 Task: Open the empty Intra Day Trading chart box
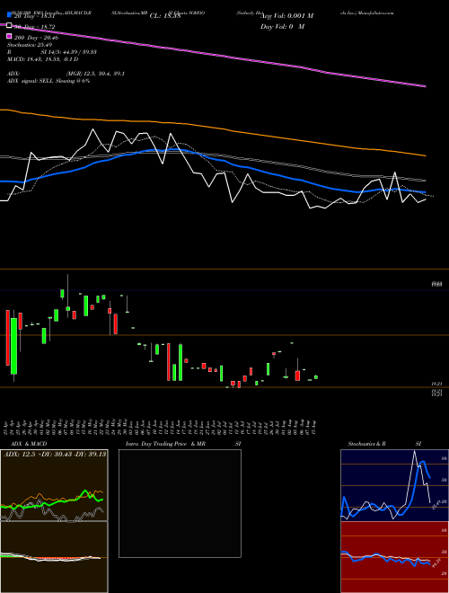pyautogui.click(x=180, y=503)
